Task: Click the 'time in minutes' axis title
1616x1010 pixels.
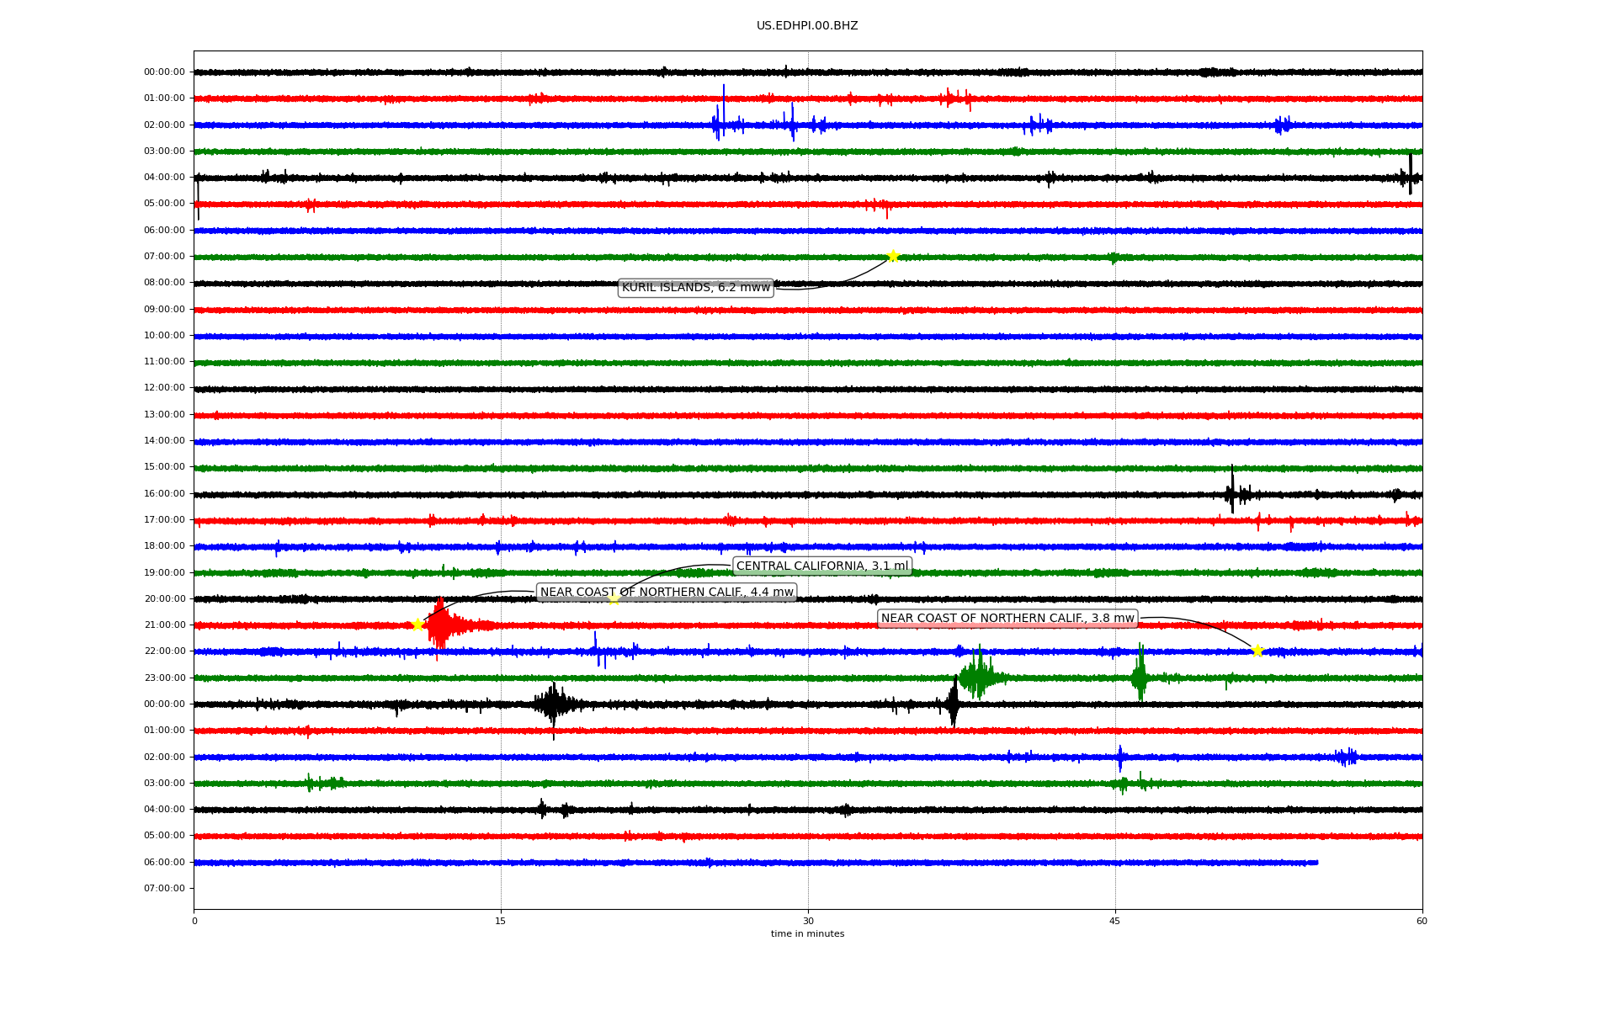Action: (806, 934)
